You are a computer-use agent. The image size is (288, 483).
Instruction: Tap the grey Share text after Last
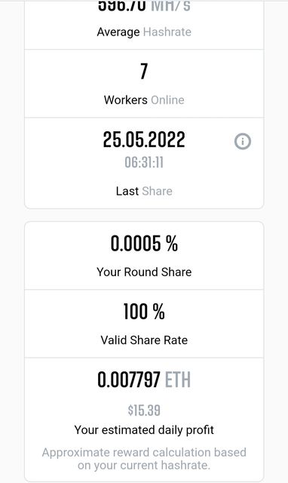(x=158, y=191)
